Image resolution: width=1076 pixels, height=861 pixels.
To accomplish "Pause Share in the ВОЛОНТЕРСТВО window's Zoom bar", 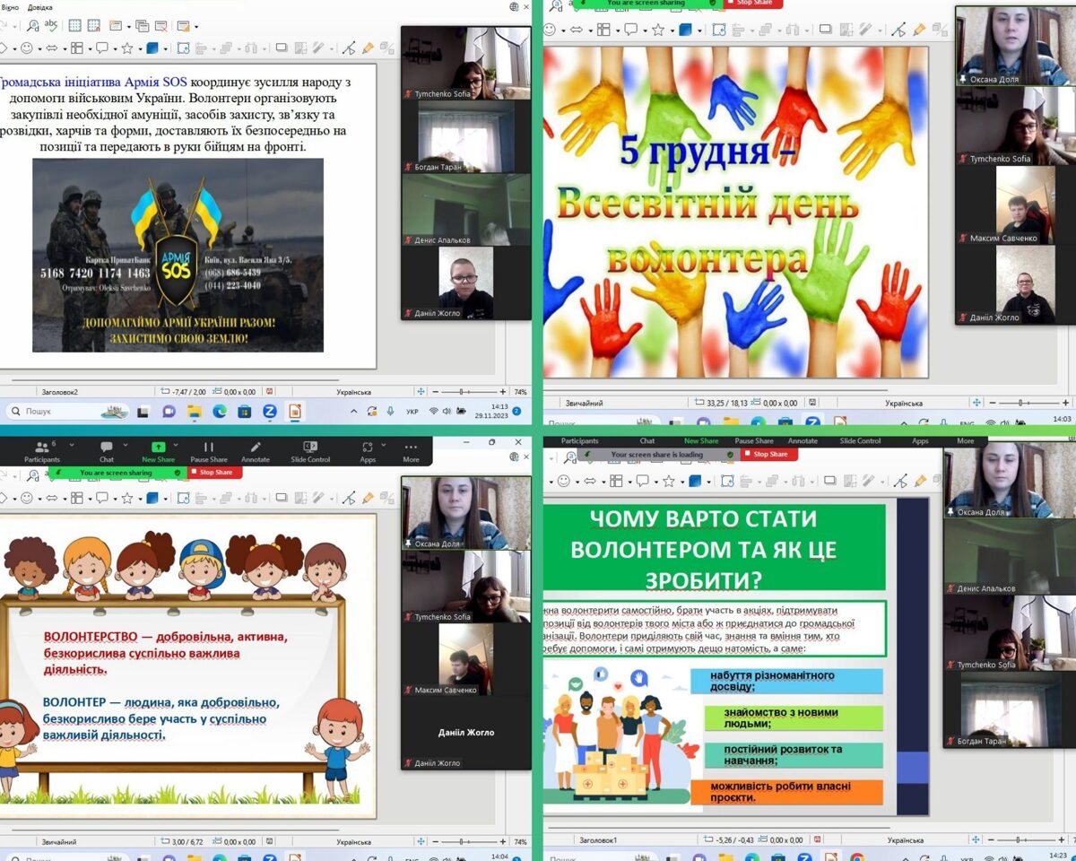I will [209, 452].
